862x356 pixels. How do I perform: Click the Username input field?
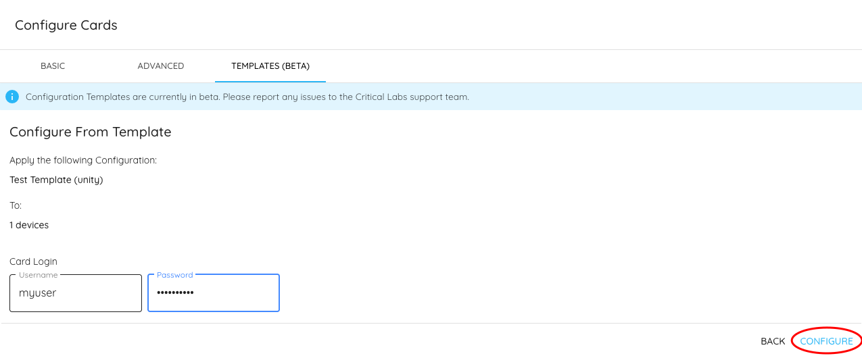[x=76, y=293]
